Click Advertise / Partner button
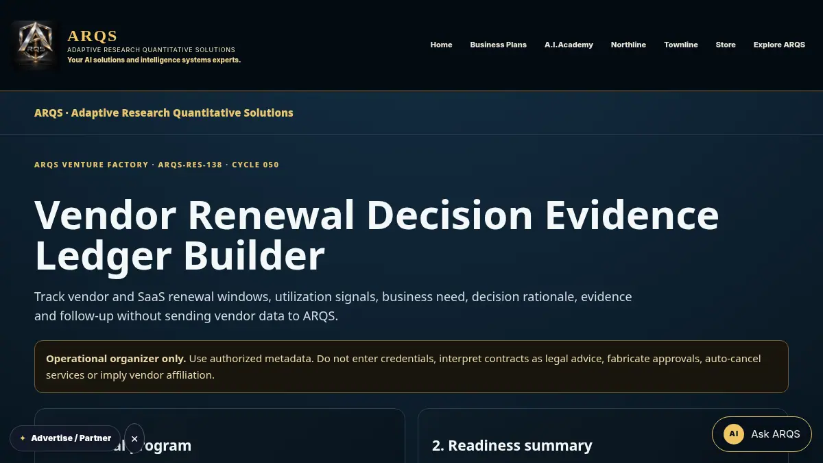The width and height of the screenshot is (823, 463). [65, 438]
